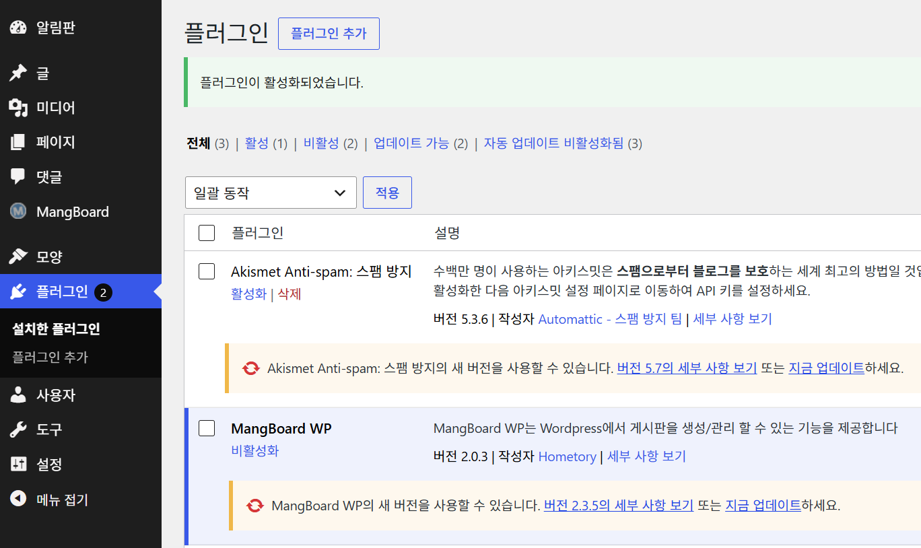Screen dimensions: 921x548
Task: Click the collapse arrow icon beside 메뉴 접기
Action: [x=18, y=499]
